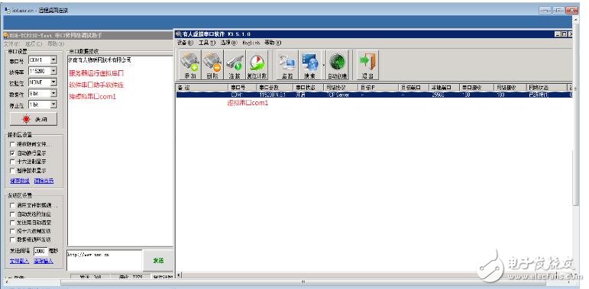589x289 pixels.
Task: Click the Connect toolbar icon
Action: click(235, 65)
